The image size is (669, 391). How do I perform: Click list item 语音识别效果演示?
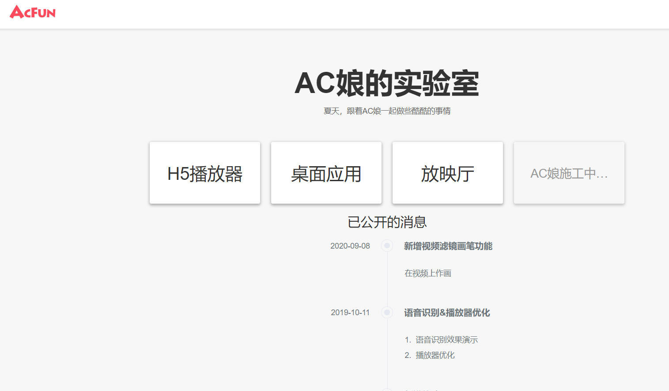446,340
